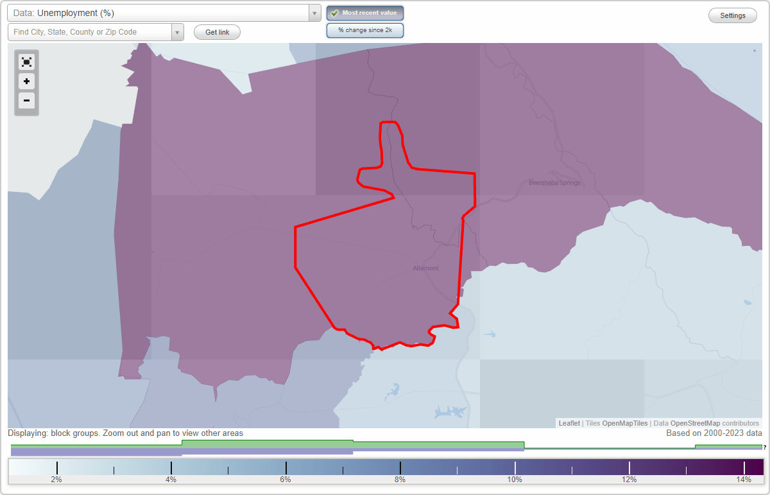770x495 pixels.
Task: Switch to % change since 2k view
Action: click(x=365, y=30)
